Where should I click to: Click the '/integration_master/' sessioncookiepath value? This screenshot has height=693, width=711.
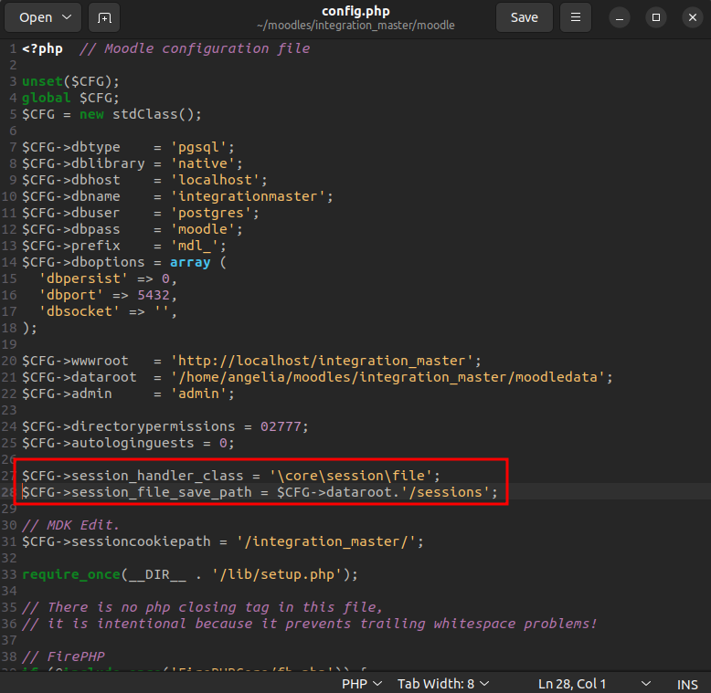[326, 541]
